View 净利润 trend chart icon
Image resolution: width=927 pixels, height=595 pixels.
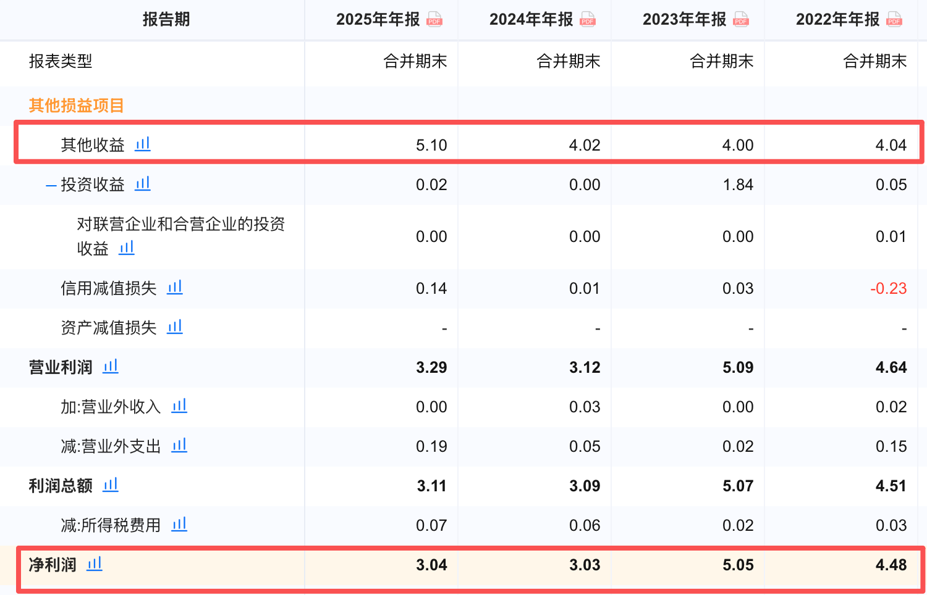(95, 564)
